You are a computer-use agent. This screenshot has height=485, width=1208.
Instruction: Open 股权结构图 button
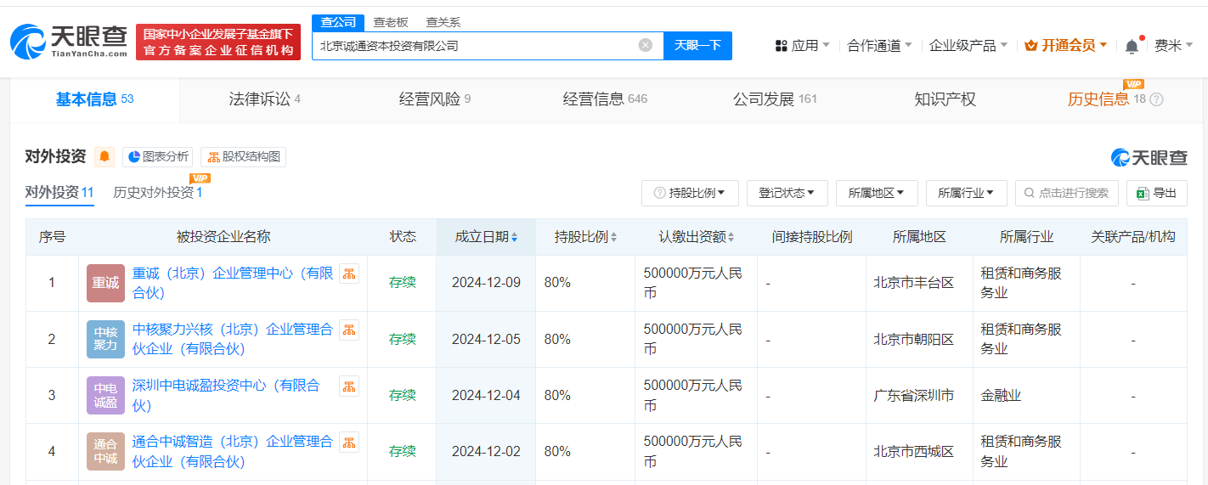(x=243, y=156)
